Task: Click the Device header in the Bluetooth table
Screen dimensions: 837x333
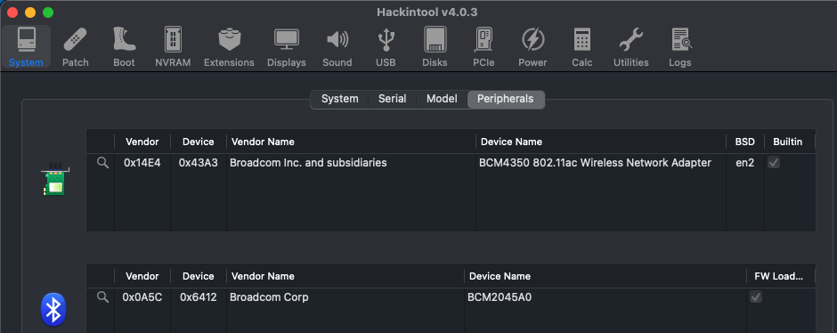Action: [198, 276]
